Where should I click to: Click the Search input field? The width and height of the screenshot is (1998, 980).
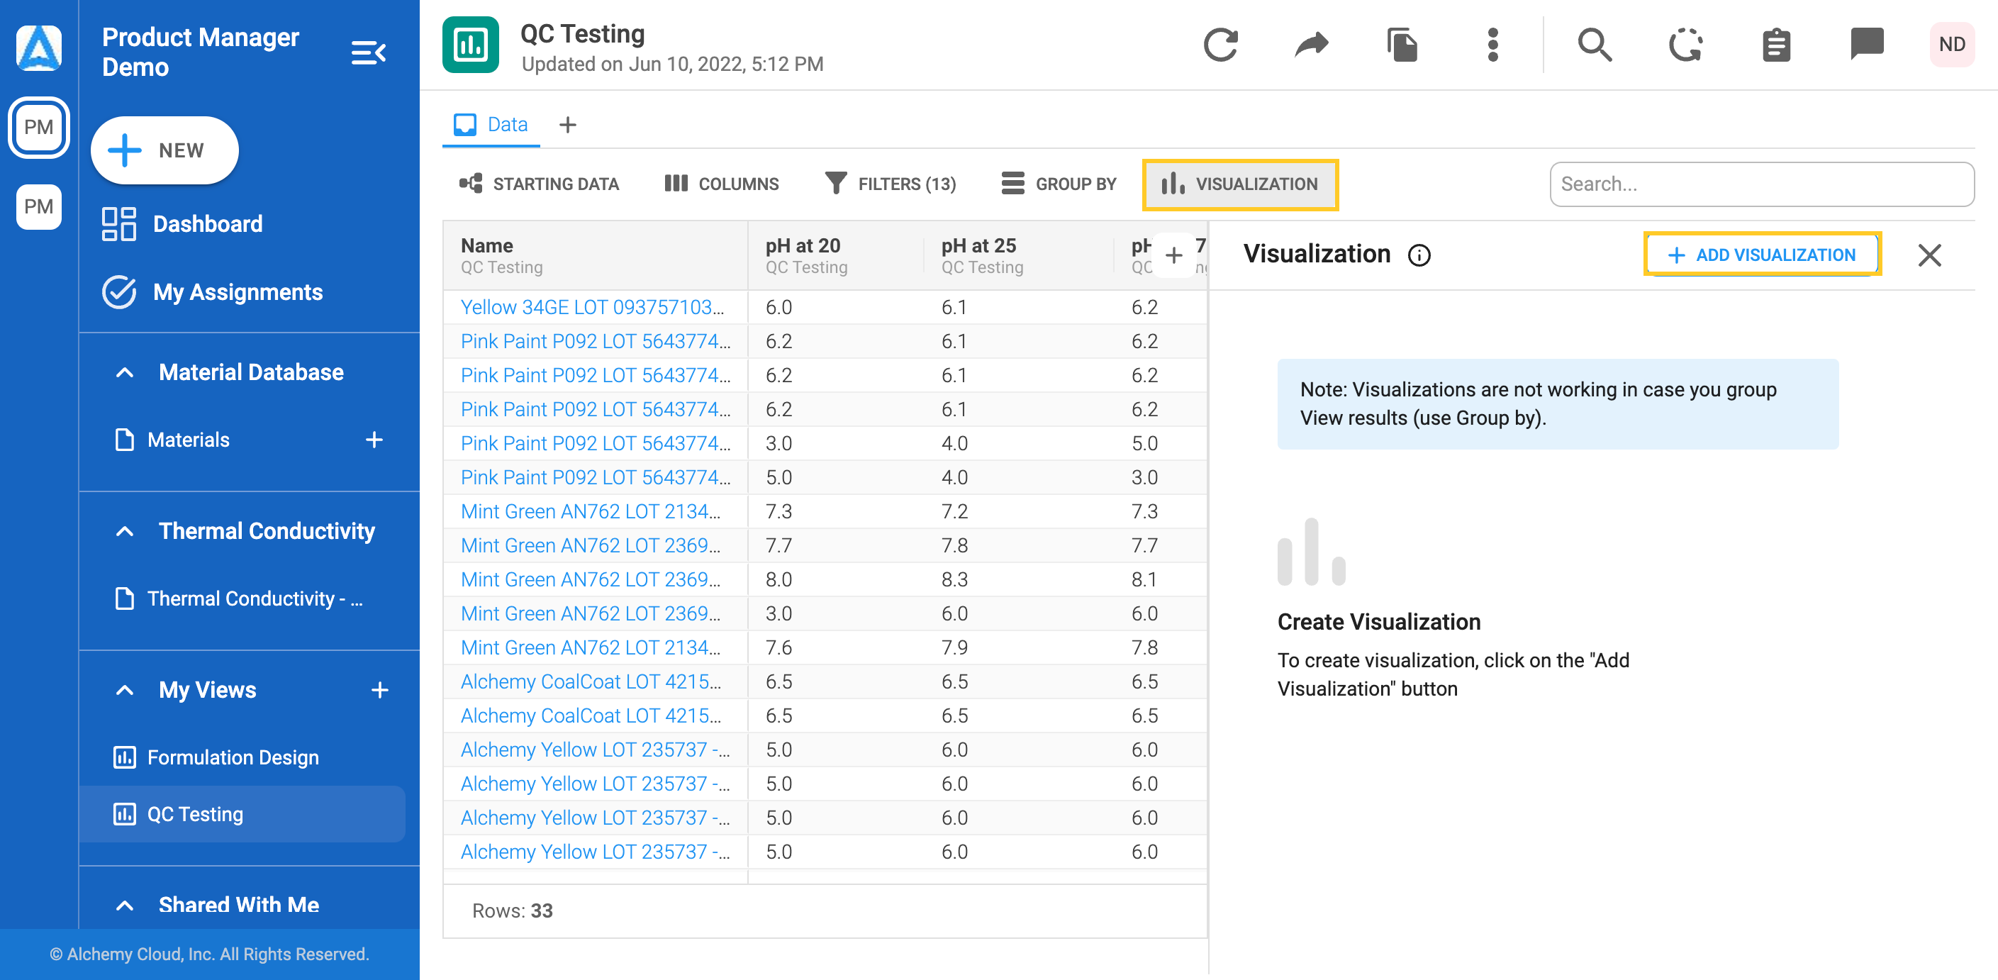1761,184
